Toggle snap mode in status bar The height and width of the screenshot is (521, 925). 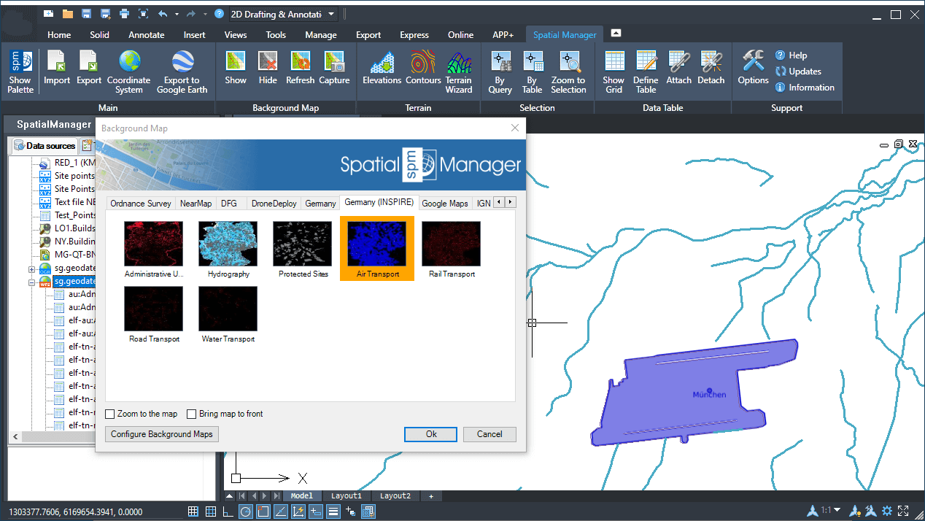tap(210, 512)
